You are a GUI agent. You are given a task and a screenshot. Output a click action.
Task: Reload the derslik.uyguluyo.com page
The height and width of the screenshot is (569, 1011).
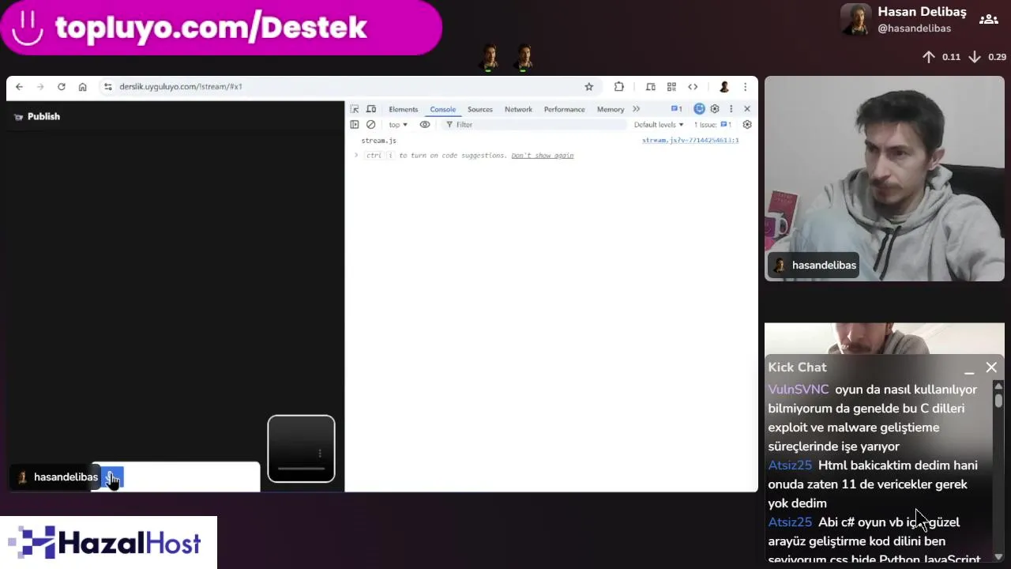(61, 87)
